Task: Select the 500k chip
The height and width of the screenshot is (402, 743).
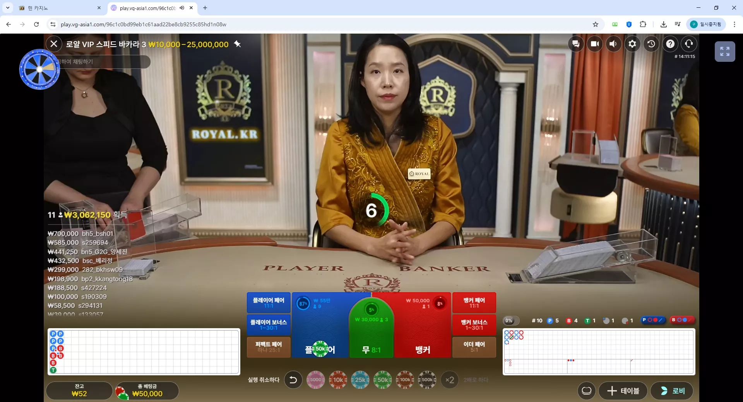Action: 427,380
